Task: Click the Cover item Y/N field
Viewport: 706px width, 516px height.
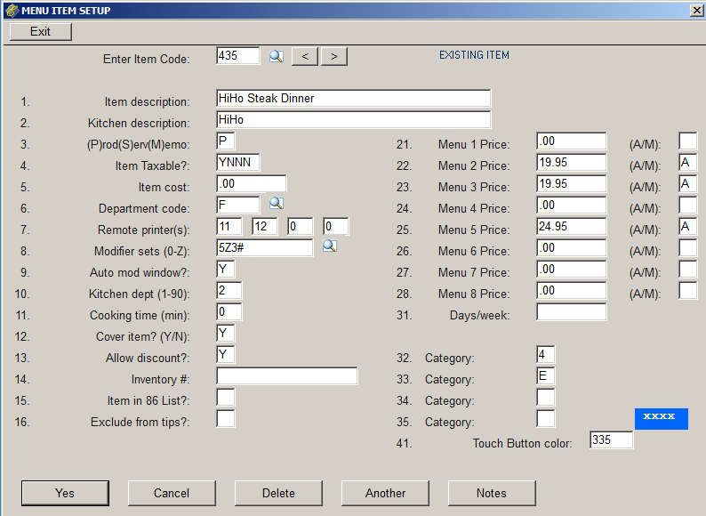Action: point(225,333)
